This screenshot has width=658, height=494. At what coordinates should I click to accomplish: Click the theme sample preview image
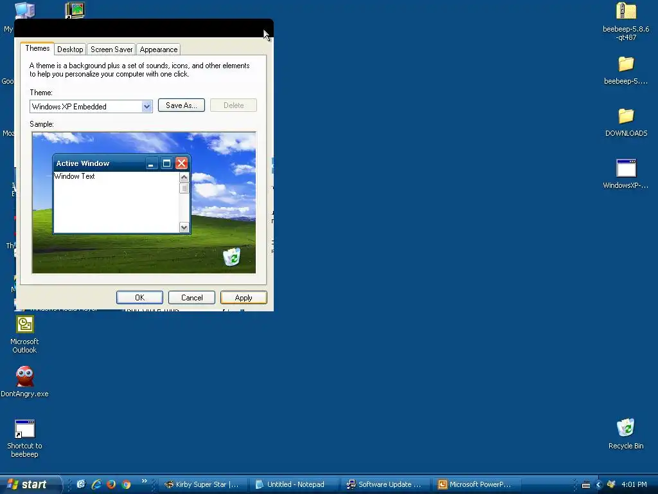[x=144, y=203]
